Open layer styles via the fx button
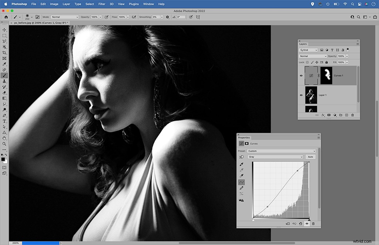This screenshot has height=245, width=379. coord(323,115)
